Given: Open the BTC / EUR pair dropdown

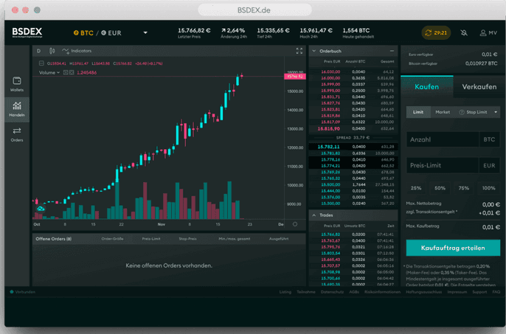Looking at the screenshot, I should (x=145, y=32).
